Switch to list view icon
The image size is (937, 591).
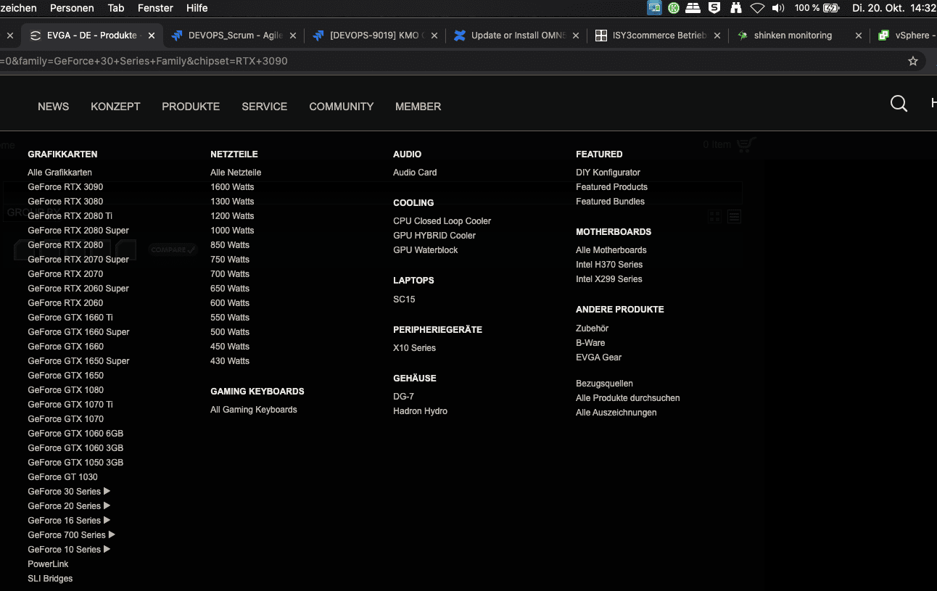pos(734,216)
